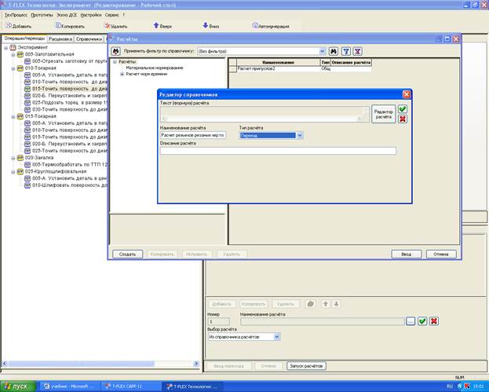
Task: Collapse the Эксперимент root node
Action: (x=6, y=48)
